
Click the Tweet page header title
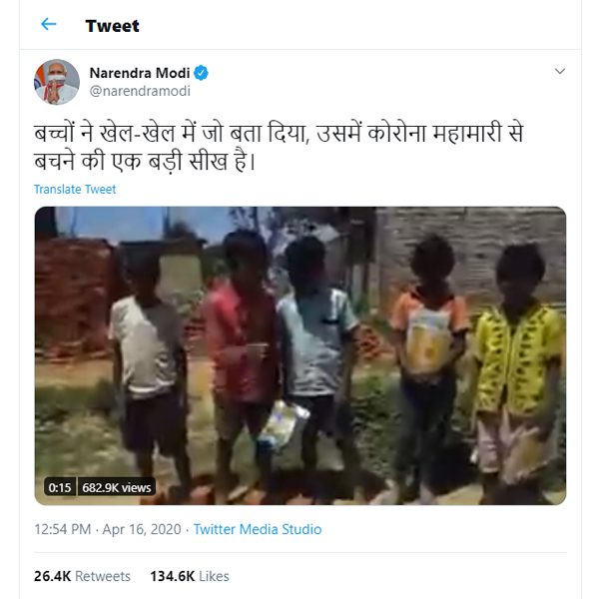pos(112,25)
